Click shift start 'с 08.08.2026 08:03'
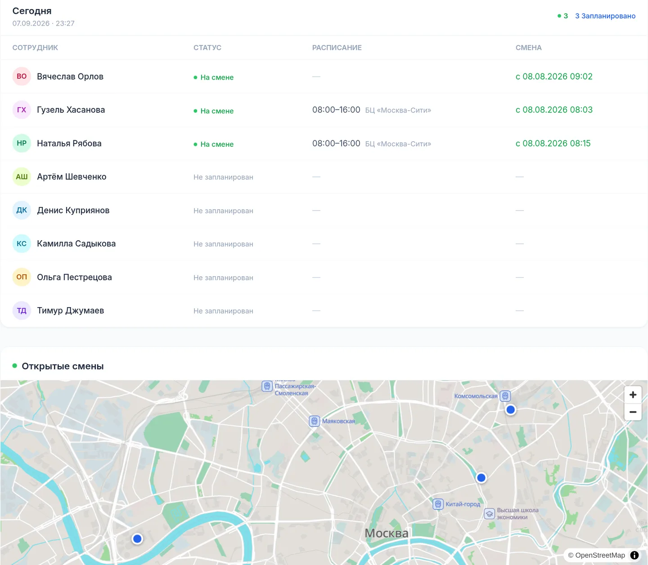The width and height of the screenshot is (648, 565). pos(554,110)
